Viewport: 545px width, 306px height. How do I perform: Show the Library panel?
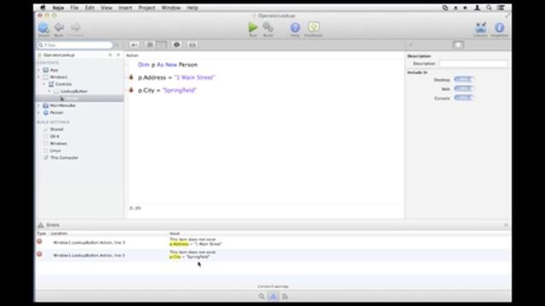coord(480,29)
